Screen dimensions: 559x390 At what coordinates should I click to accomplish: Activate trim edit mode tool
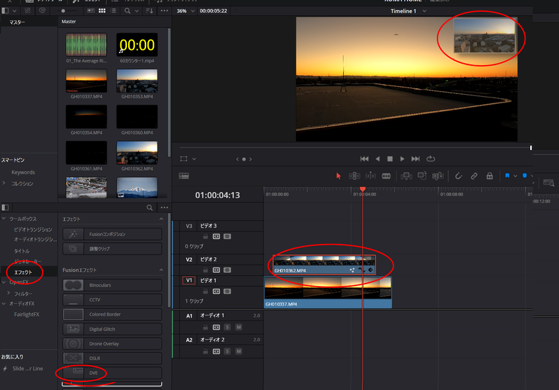pos(354,176)
